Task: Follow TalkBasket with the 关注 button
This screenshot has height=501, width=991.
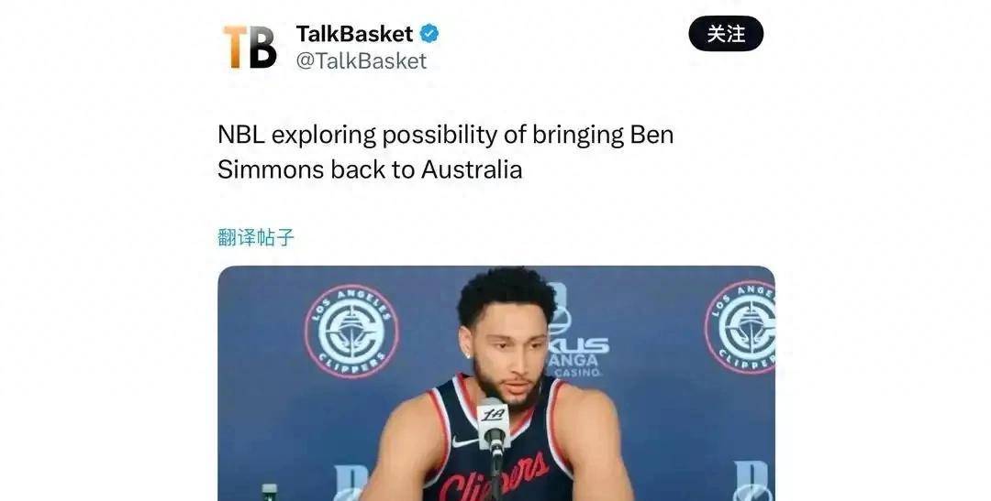Action: click(x=726, y=34)
